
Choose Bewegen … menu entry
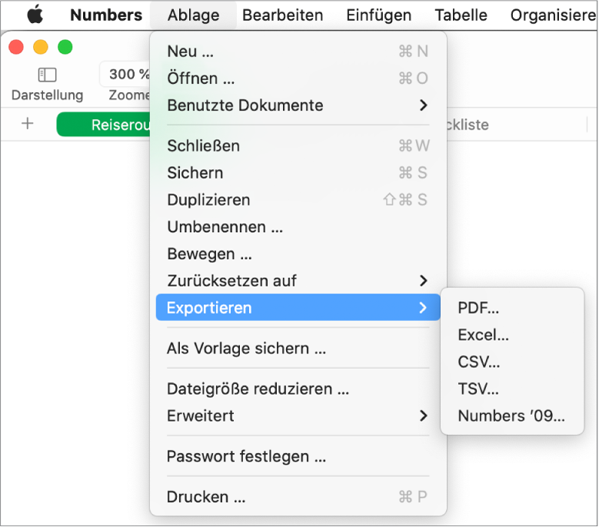(x=298, y=254)
